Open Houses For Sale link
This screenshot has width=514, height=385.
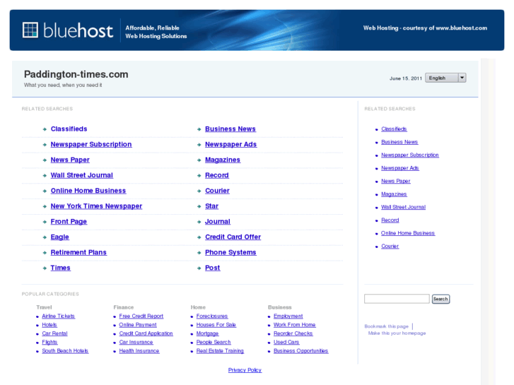(x=216, y=325)
